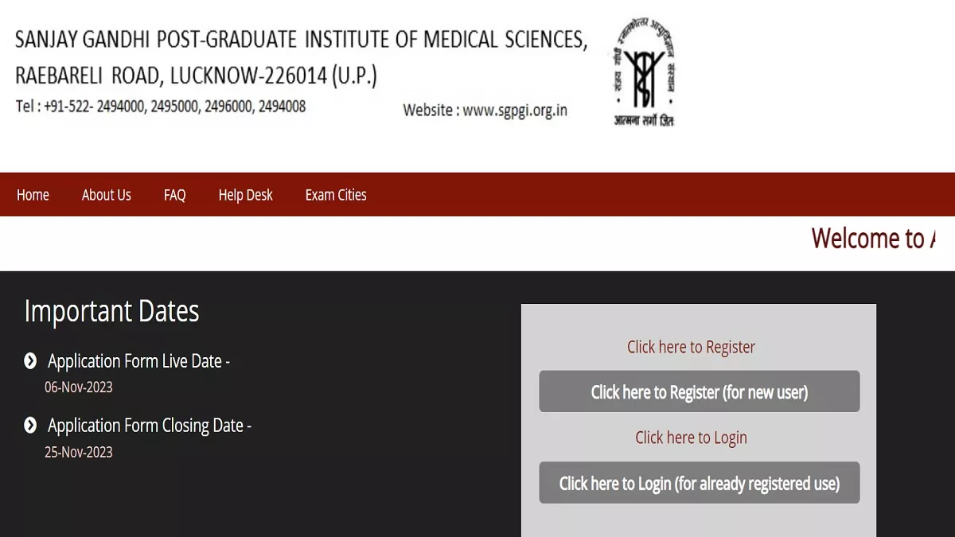Click the chevron icon beside Application Form Live Date
955x537 pixels.
30,361
